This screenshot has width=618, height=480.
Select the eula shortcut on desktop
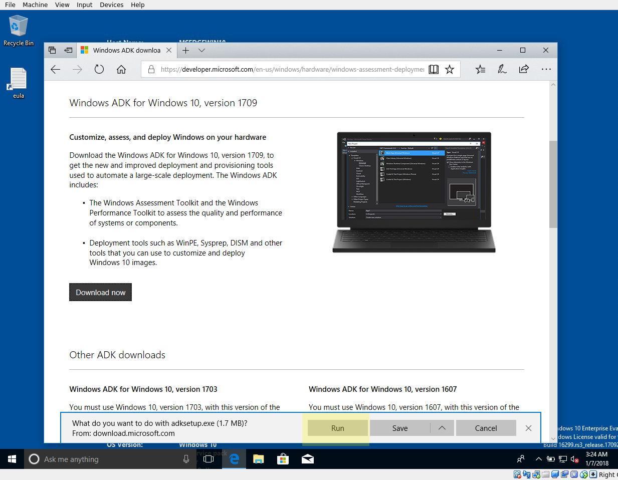19,83
